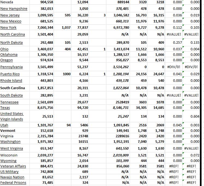Click the 0.604 cell in Virgin Islands row

pyautogui.click(x=195, y=116)
